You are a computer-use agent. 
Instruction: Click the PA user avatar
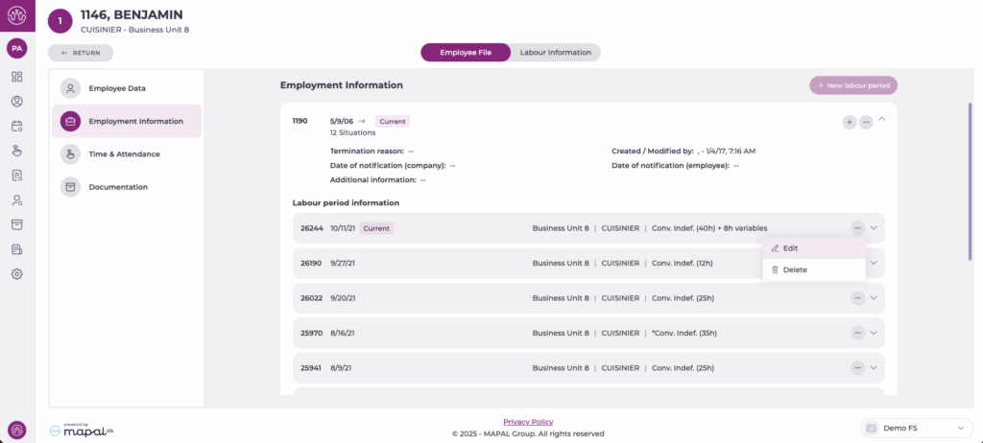pyautogui.click(x=17, y=47)
